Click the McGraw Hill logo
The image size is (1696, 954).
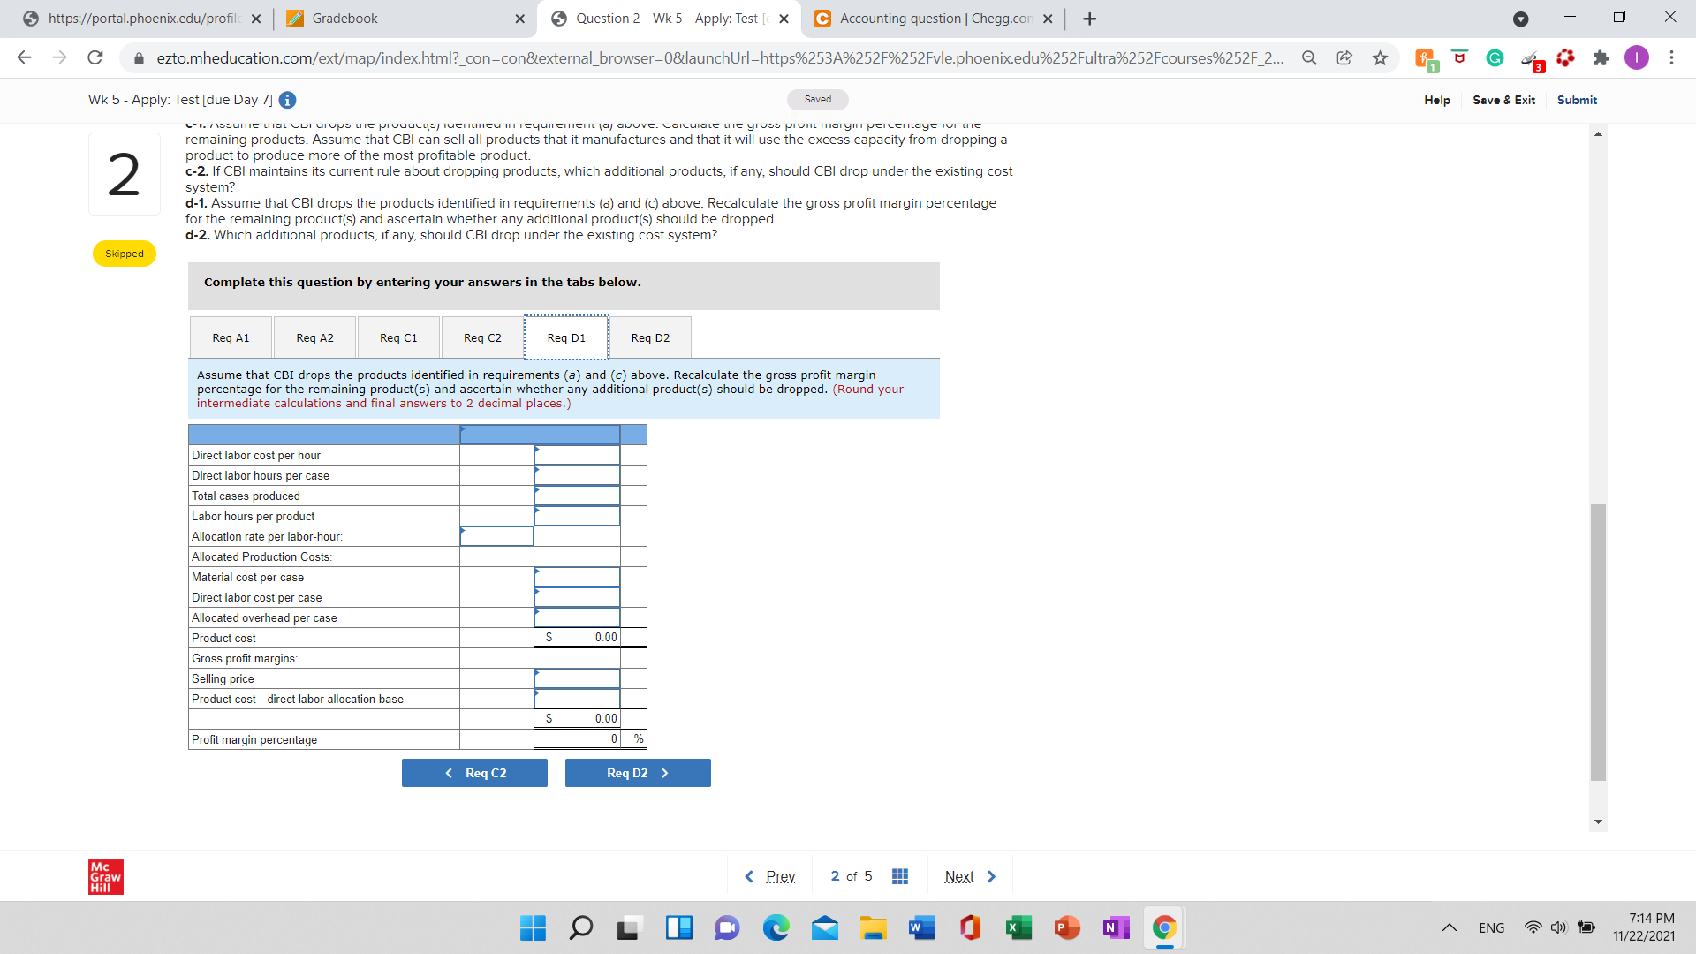(x=105, y=876)
